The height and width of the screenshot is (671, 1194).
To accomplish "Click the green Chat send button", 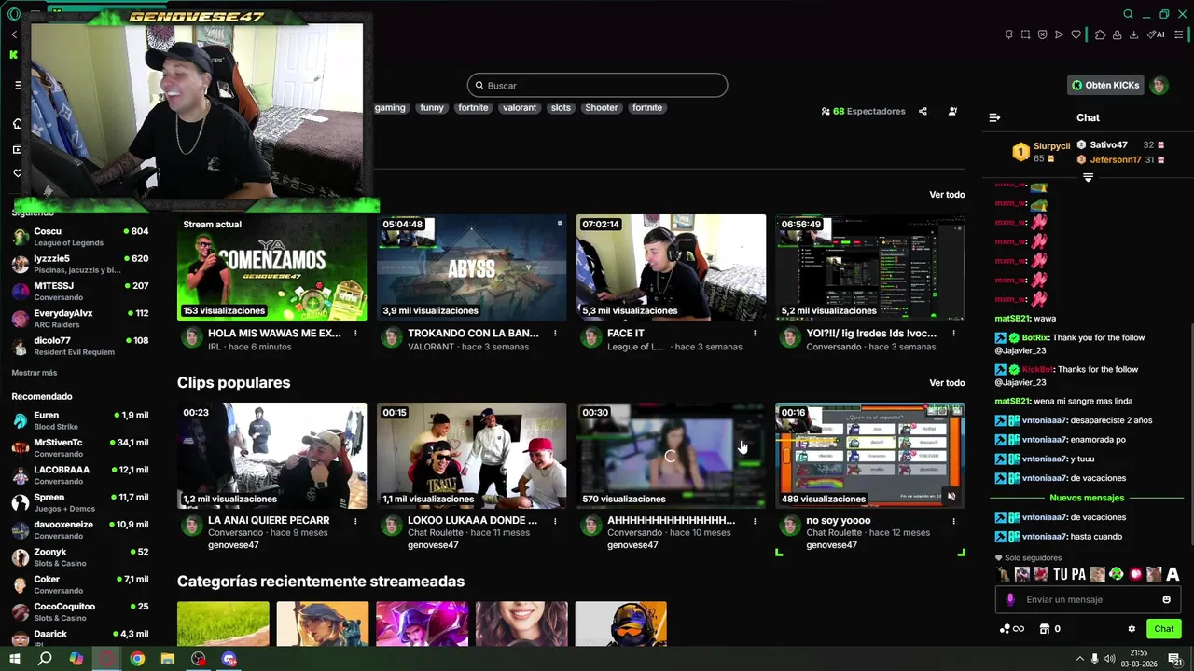I will [x=1163, y=629].
